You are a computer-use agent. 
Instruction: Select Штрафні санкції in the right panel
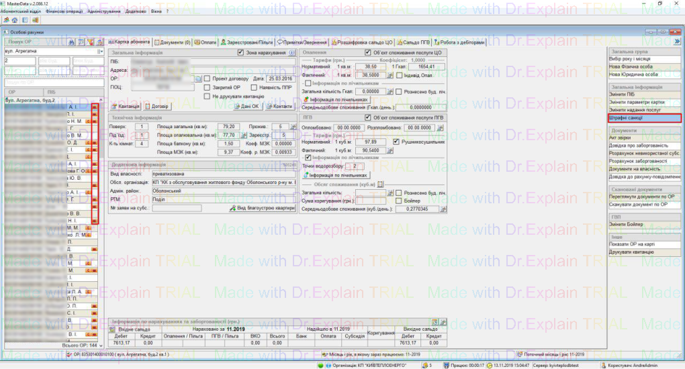pos(644,118)
